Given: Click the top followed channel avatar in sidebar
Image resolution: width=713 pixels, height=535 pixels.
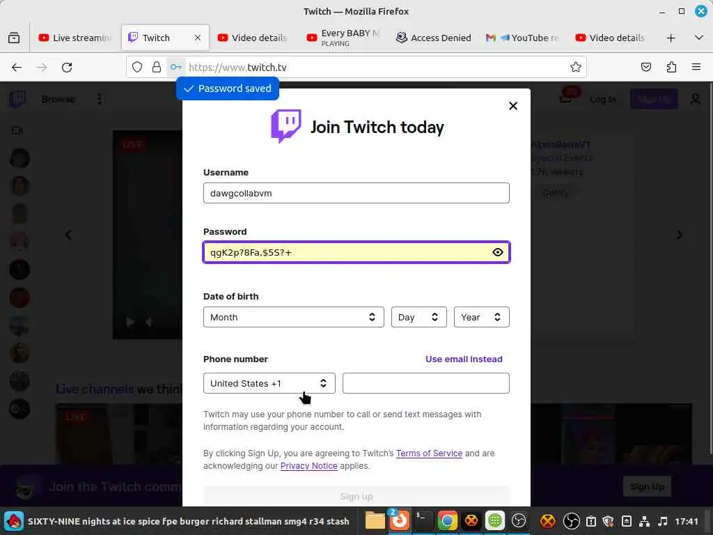Looking at the screenshot, I should pyautogui.click(x=19, y=158).
